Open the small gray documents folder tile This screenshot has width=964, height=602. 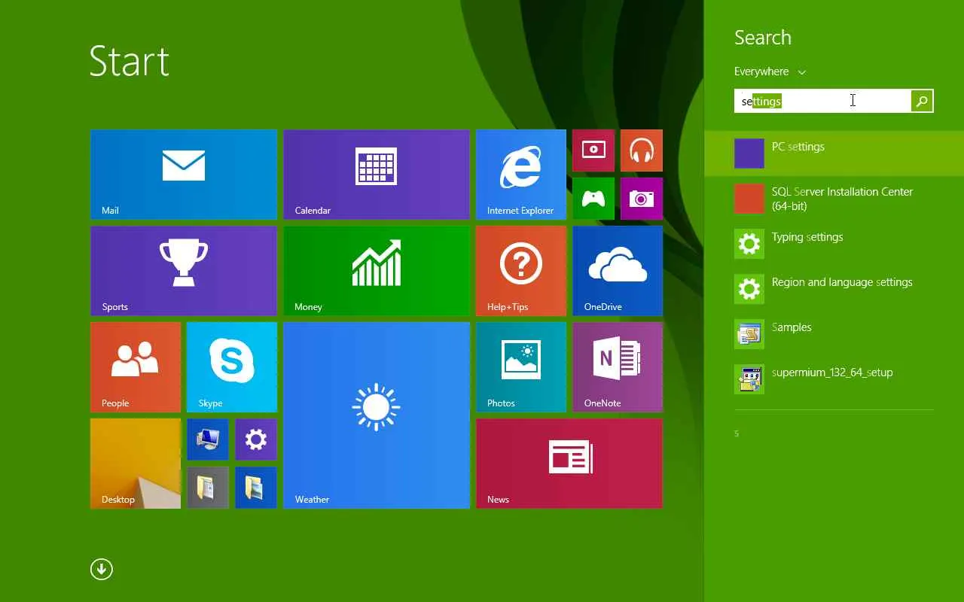[208, 488]
